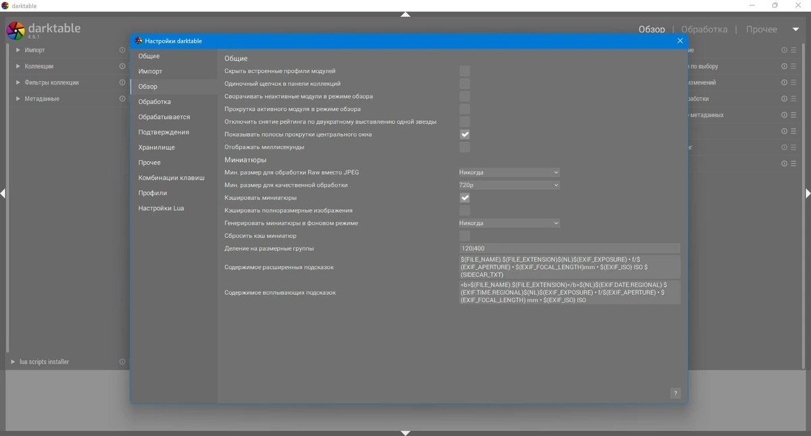Toggle 'Отключить снятие рейтинга' checkbox
811x436 pixels.
tap(464, 122)
